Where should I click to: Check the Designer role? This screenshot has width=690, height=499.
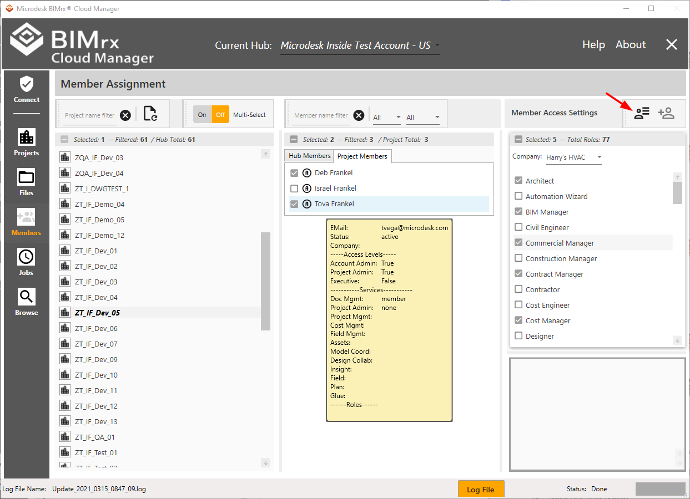[518, 336]
